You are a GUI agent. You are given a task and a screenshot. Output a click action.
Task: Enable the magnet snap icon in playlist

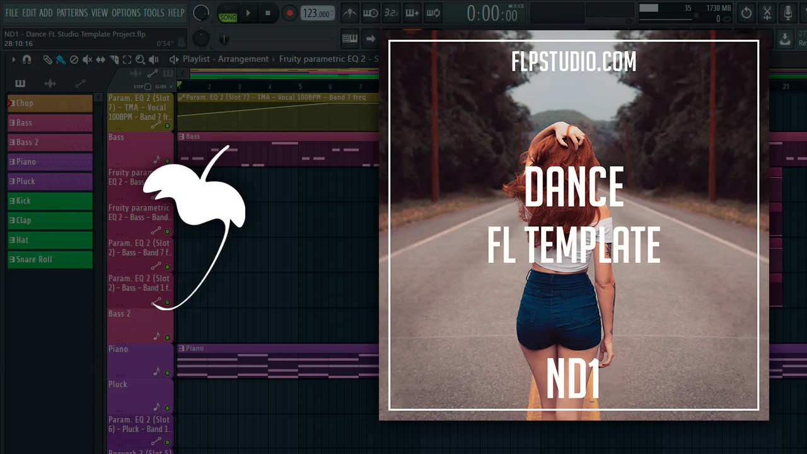point(26,59)
